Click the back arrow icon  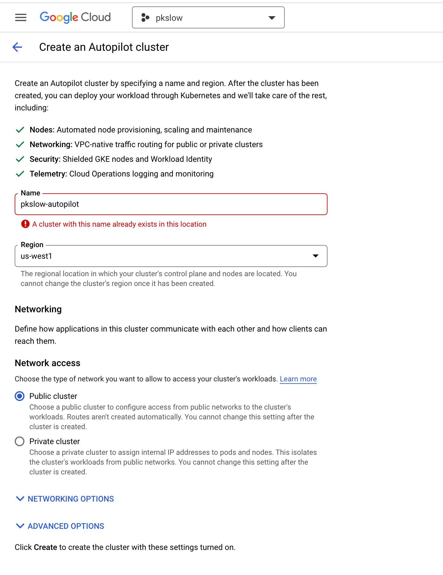click(x=17, y=47)
